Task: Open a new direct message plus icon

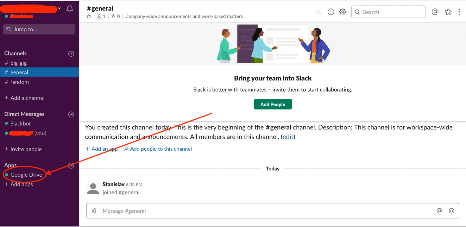Action: 71,114
